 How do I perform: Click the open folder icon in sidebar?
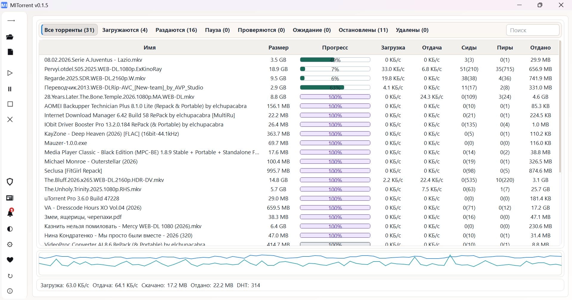pyautogui.click(x=10, y=37)
